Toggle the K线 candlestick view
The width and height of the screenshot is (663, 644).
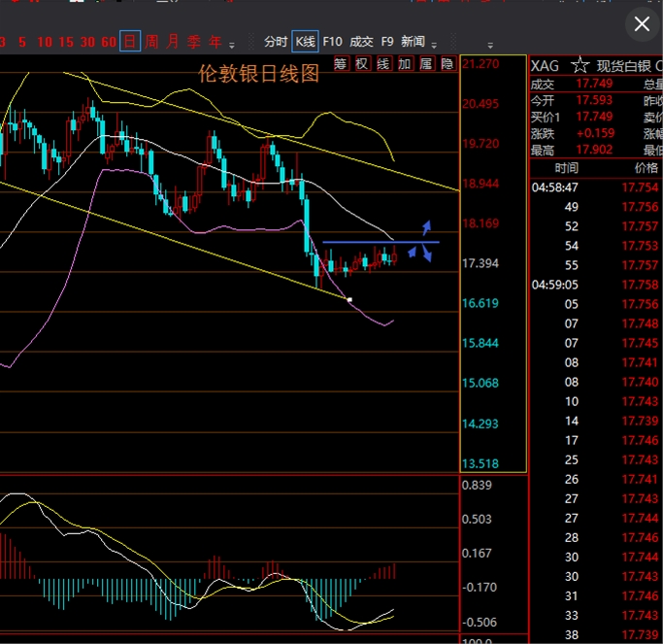305,42
